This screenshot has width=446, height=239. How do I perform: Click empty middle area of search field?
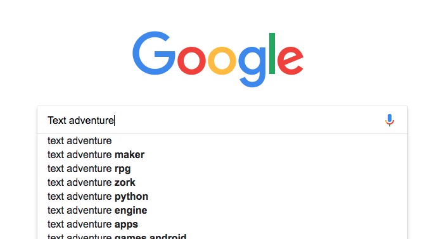(248, 120)
